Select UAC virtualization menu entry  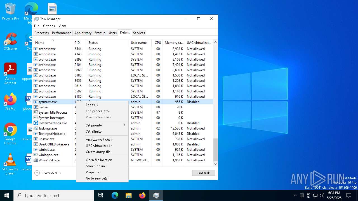coord(102,146)
